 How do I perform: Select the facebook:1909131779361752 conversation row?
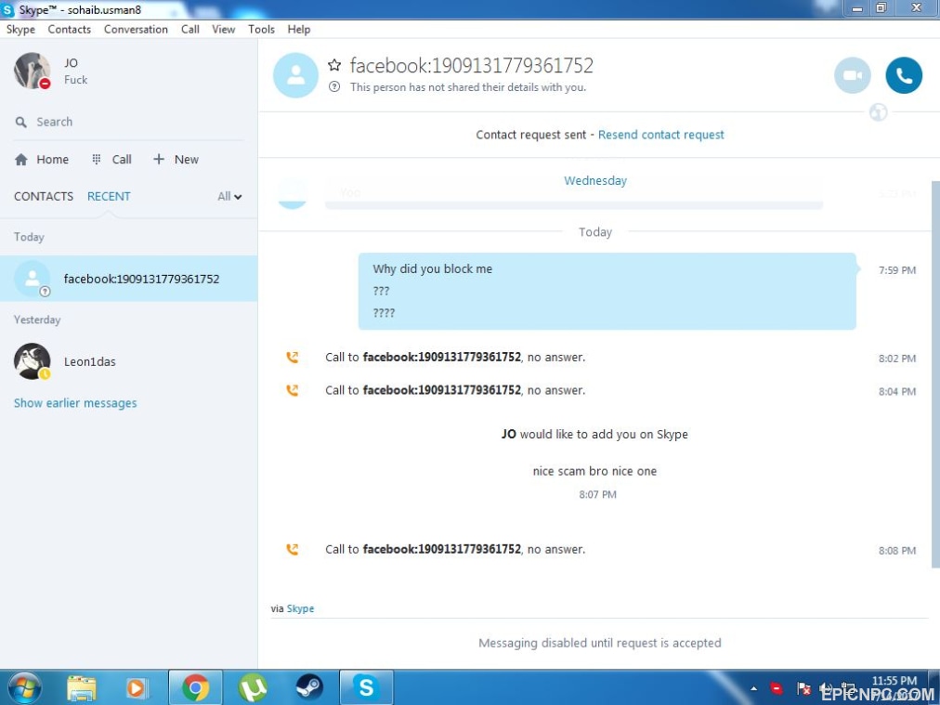coord(129,278)
